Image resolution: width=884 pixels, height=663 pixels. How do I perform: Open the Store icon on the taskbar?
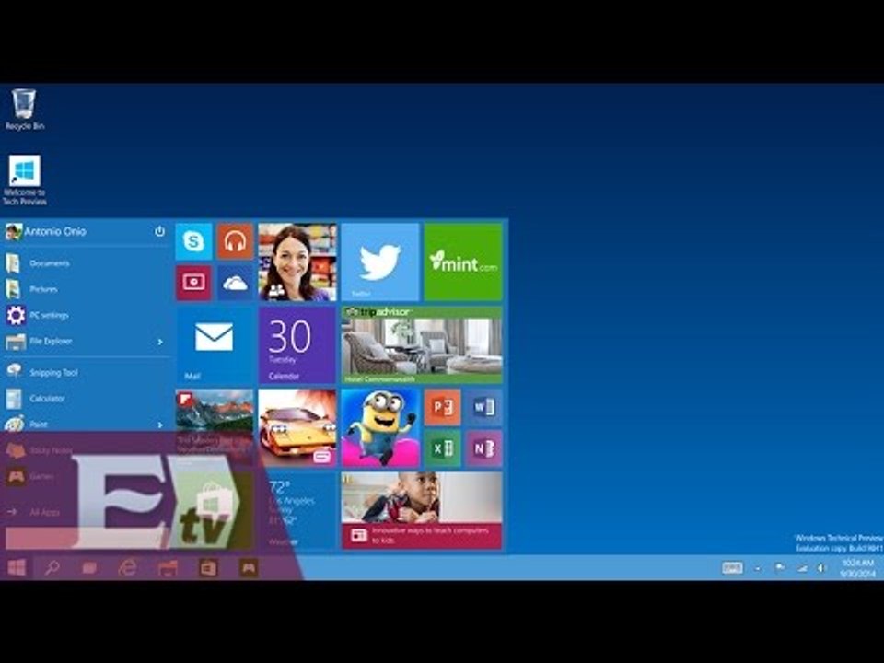click(208, 568)
